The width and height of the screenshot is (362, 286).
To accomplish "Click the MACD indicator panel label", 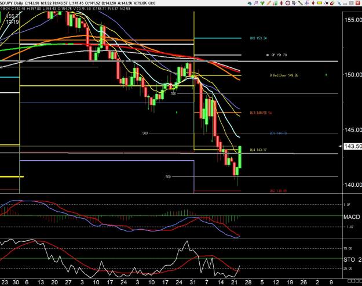I will 352,217.
